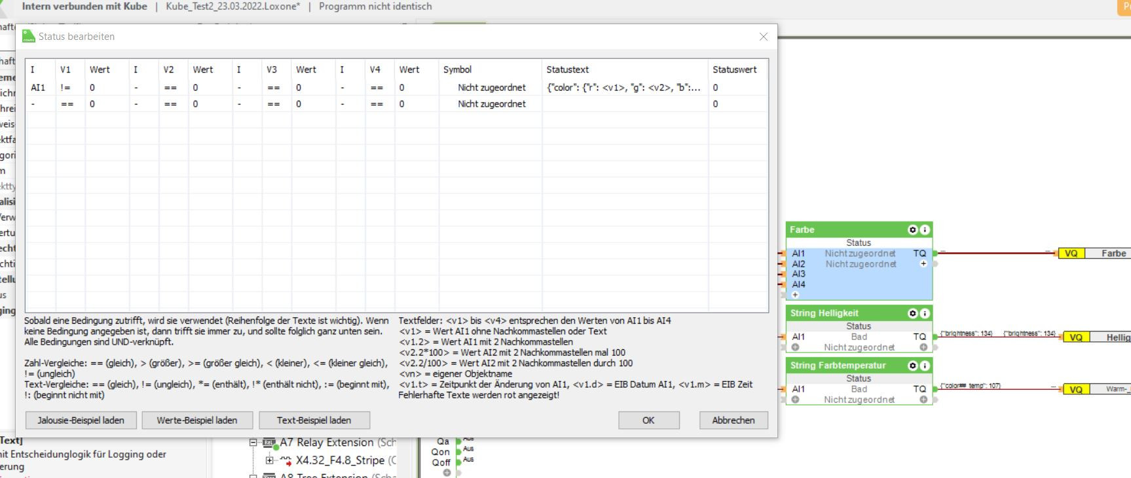This screenshot has height=478, width=1131.
Task: Expand the X4.32_F4.8_Stripe tree node
Action: tap(269, 460)
